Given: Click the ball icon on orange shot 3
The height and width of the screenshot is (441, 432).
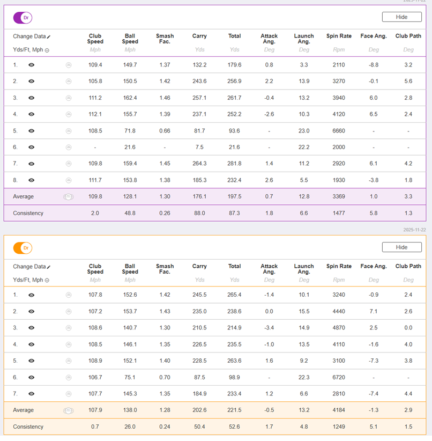Looking at the screenshot, I should [69, 328].
